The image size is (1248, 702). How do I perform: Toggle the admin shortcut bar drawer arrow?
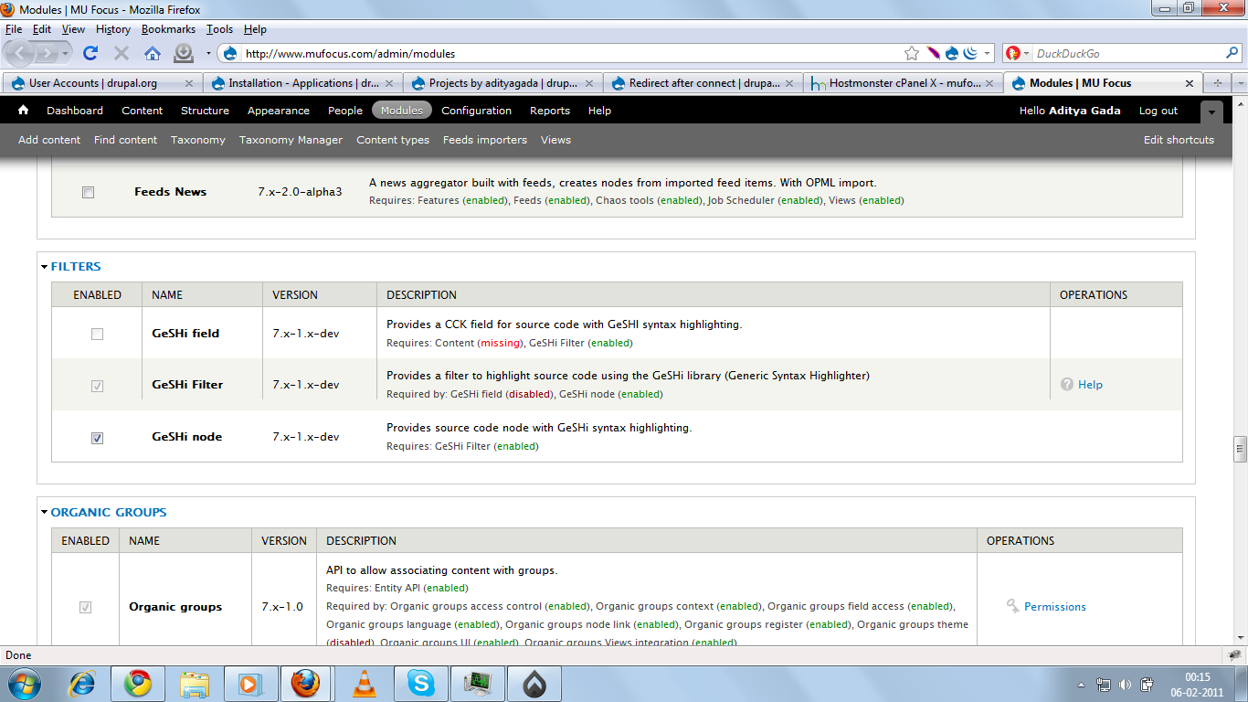point(1211,112)
